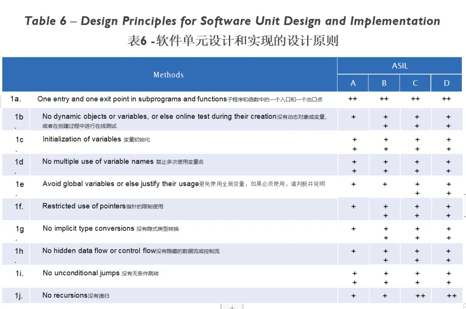Viewport: 466px width, 309px height.
Task: Click the Chinese table title 表6
Action: click(x=233, y=41)
